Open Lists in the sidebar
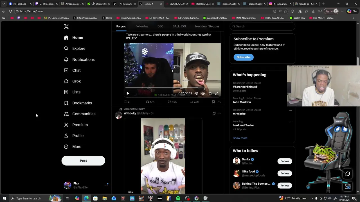Image resolution: width=360 pixels, height=202 pixels. (73, 92)
